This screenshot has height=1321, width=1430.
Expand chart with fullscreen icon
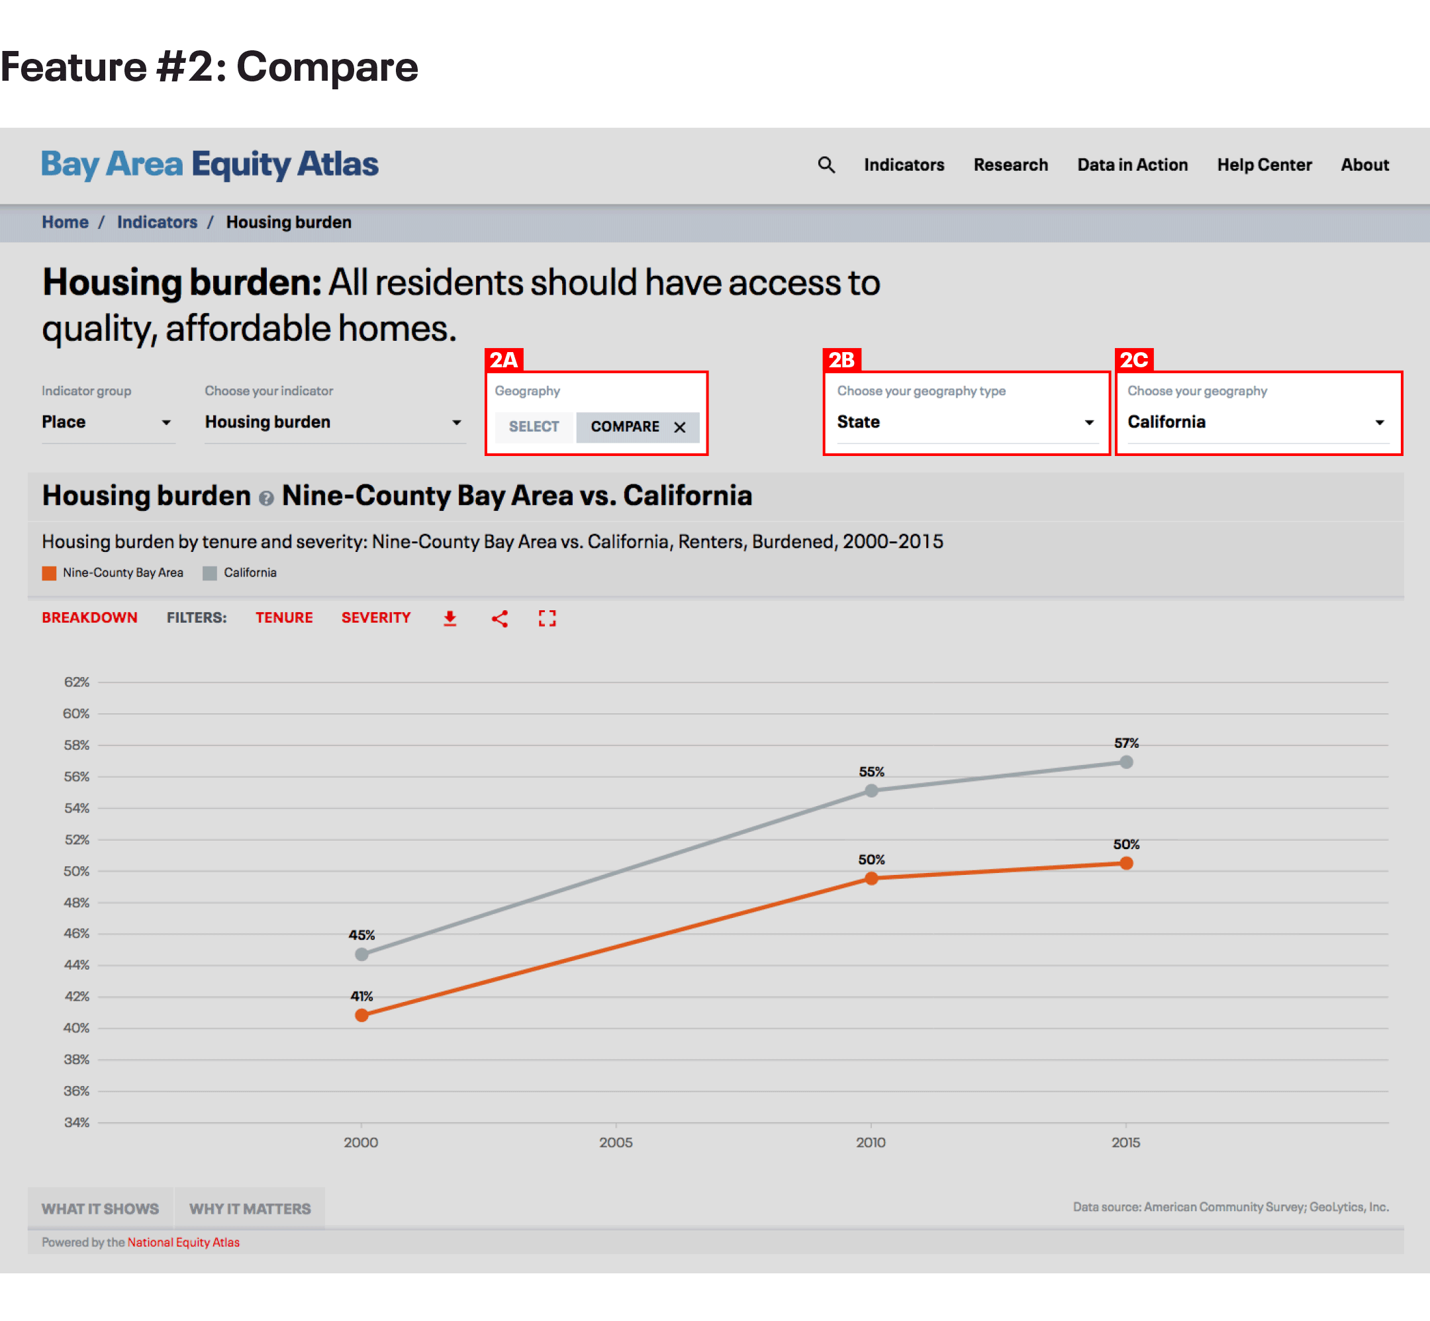pyautogui.click(x=547, y=618)
